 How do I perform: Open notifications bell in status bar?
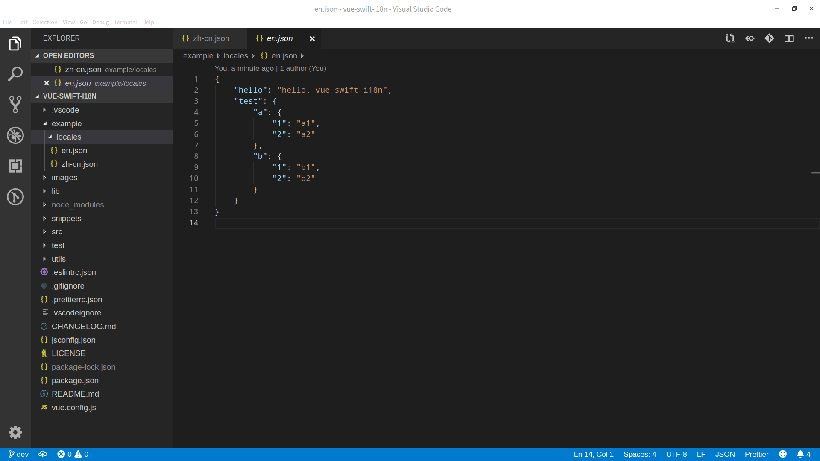click(x=800, y=454)
